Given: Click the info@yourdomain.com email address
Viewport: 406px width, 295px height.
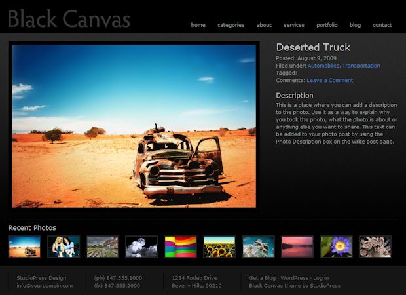Looking at the screenshot, I should point(45,286).
